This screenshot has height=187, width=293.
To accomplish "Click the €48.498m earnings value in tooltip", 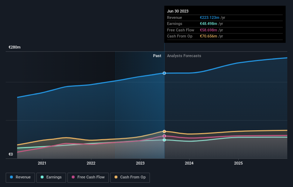I will pos(208,24).
